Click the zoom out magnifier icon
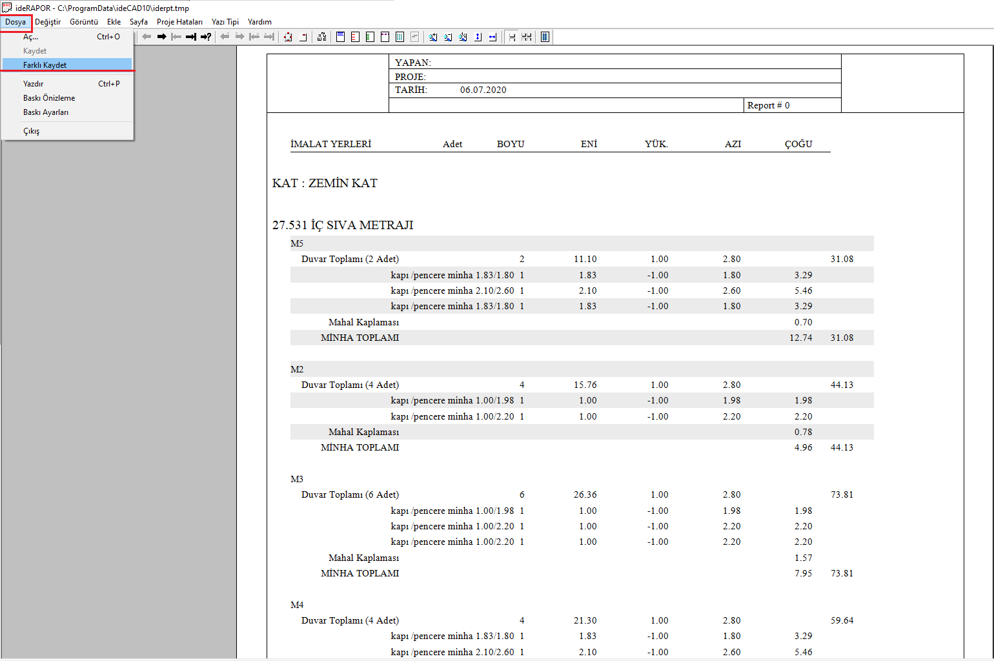Viewport: 994px width, 661px height. tap(448, 37)
